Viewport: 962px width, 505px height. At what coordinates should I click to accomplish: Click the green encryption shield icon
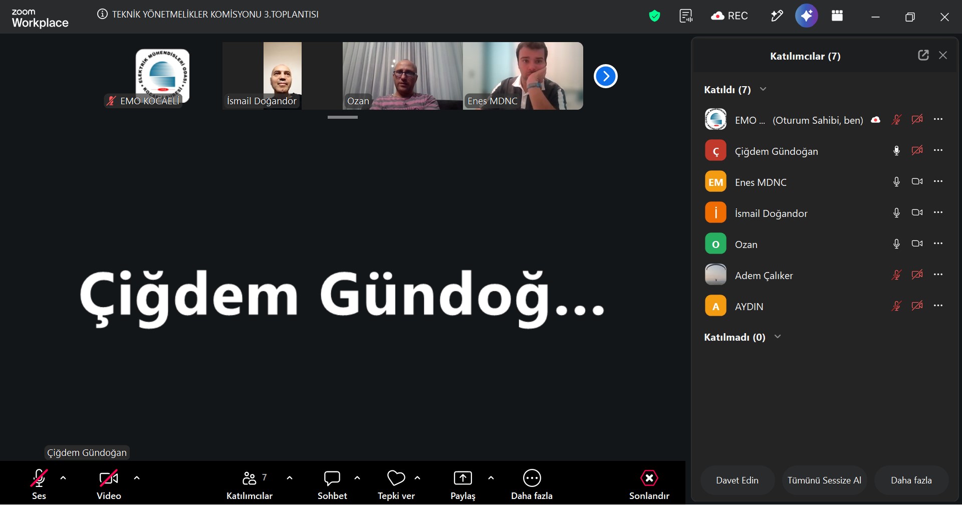(x=654, y=16)
